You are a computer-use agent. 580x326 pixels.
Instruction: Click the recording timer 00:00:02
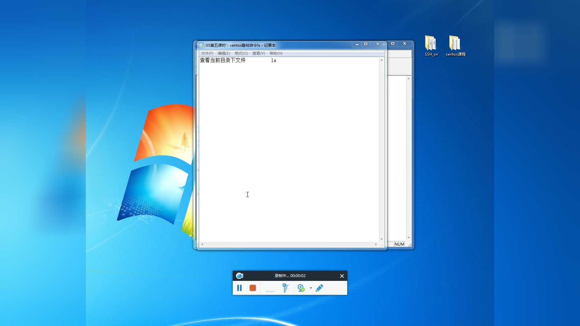coord(298,276)
